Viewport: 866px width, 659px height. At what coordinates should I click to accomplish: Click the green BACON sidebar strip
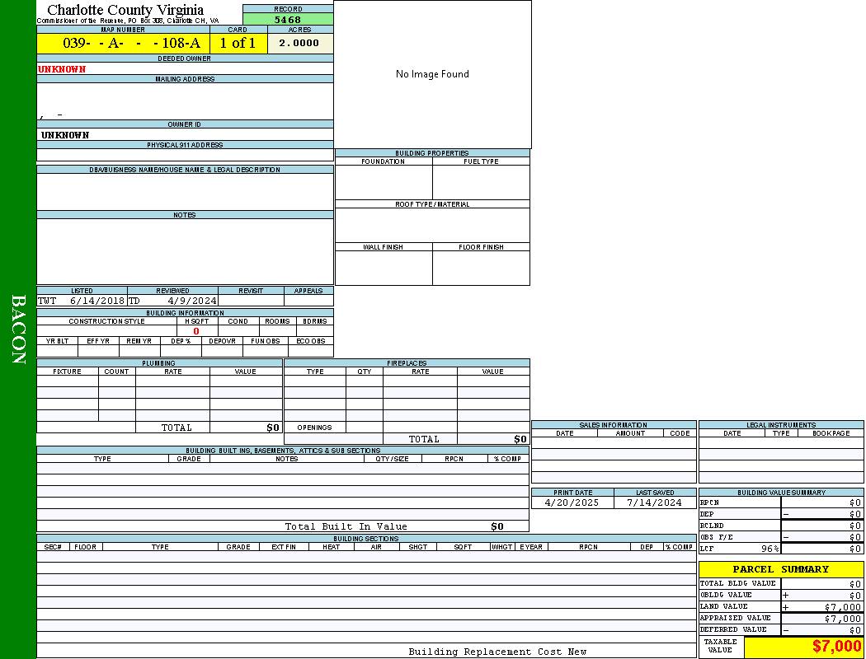pos(18,329)
